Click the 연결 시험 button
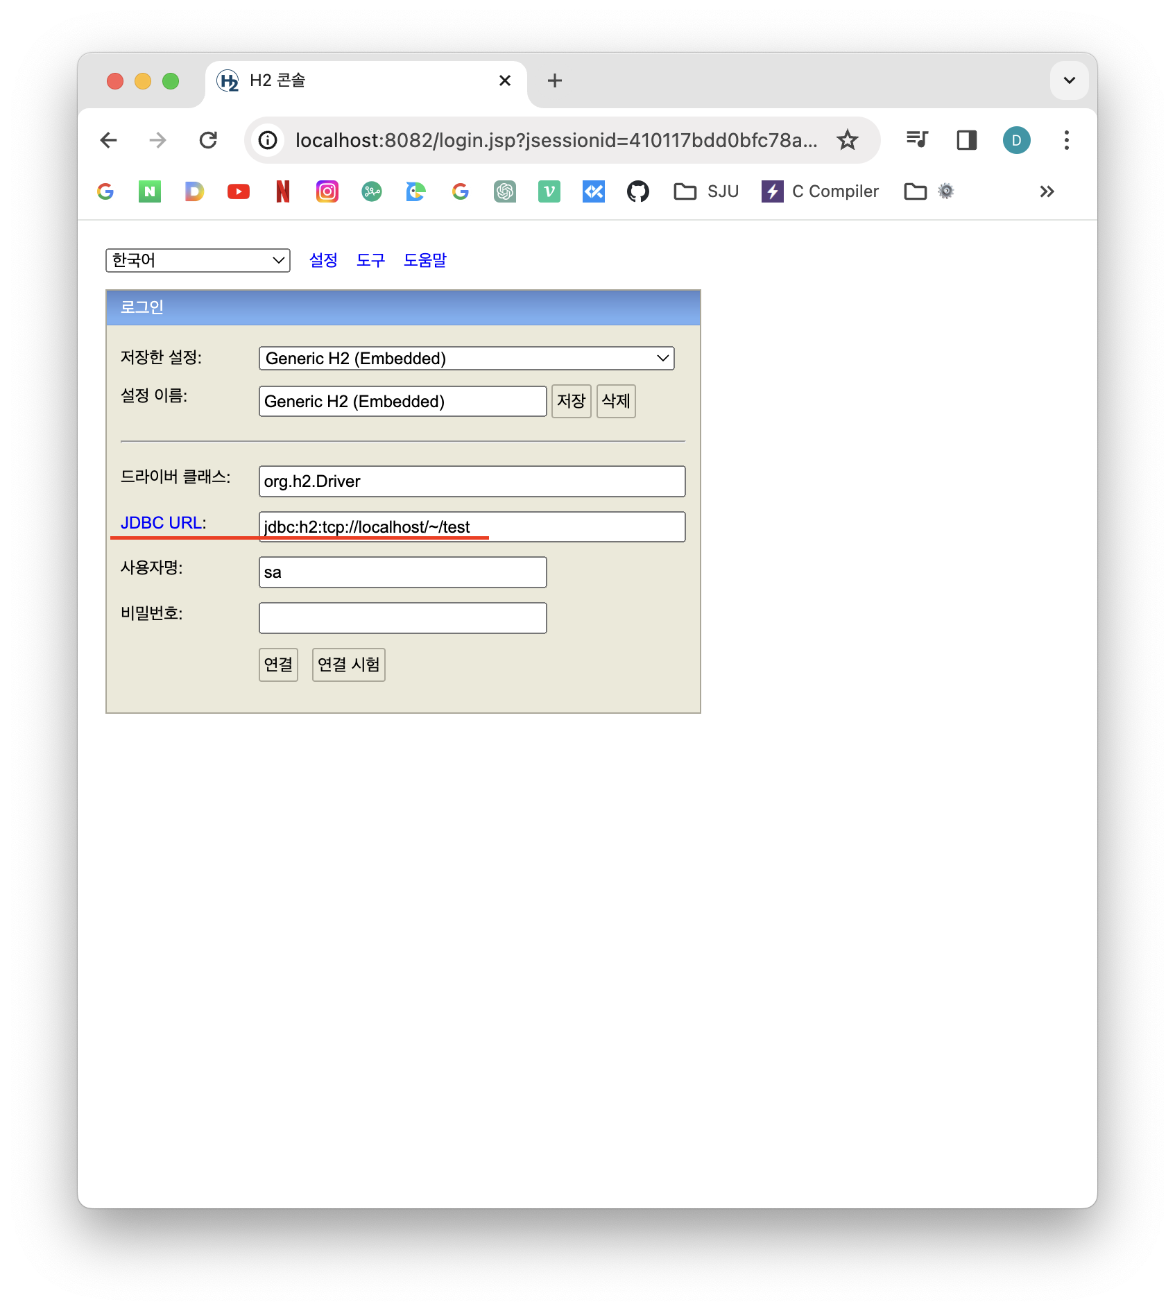Screen dimensions: 1175x1311 [349, 665]
